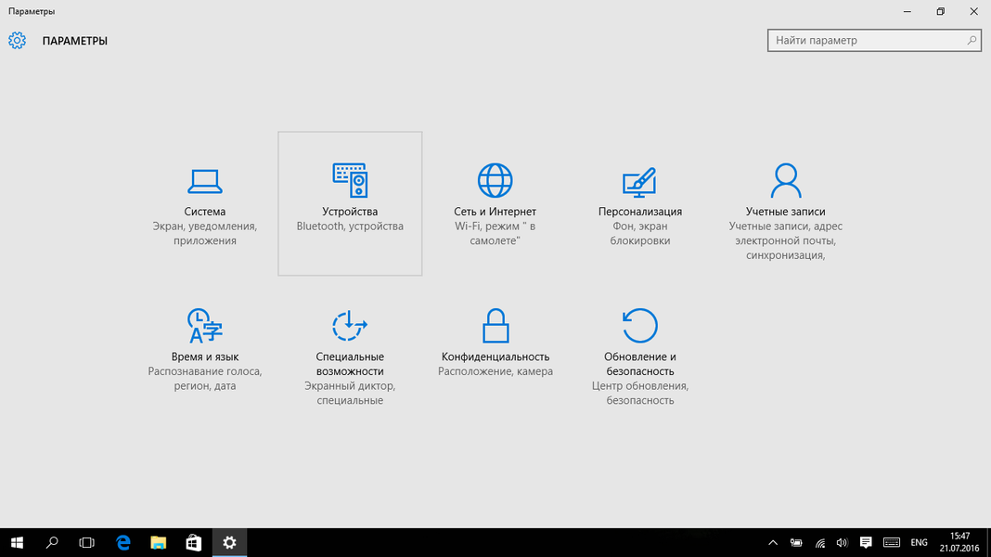Viewport: 991px width, 557px height.
Task: Open the Персонализация settings category
Action: tap(639, 204)
